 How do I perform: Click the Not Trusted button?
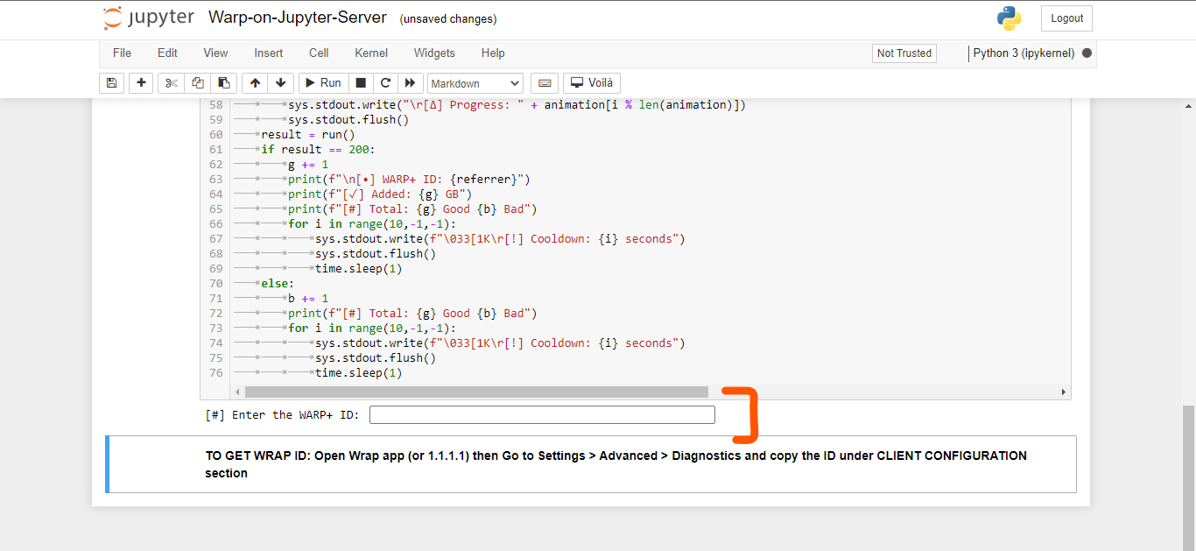pos(904,53)
